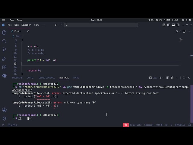This screenshot has height=145, width=193.
Task: Click the Go Back arrow
Action: tap(56, 25)
